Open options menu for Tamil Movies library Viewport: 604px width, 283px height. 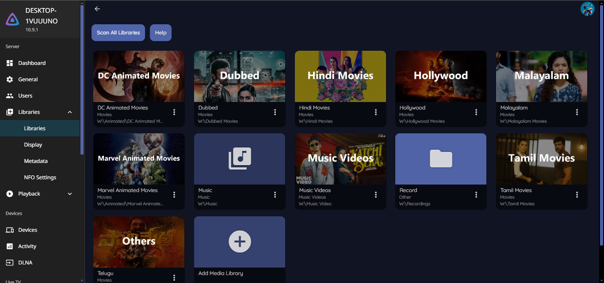(577, 195)
